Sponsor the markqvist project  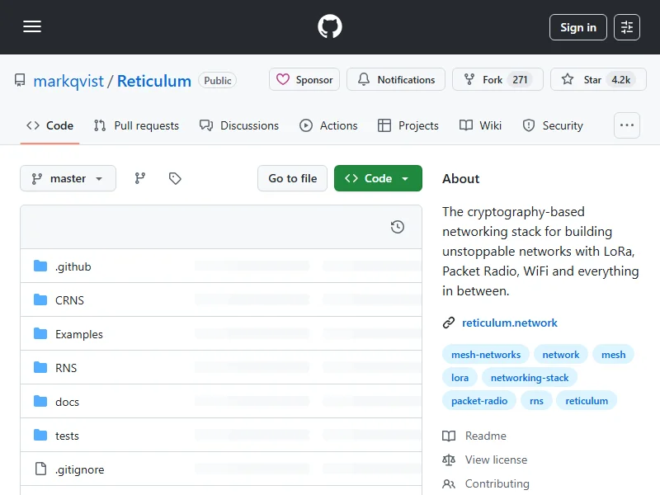coord(304,80)
